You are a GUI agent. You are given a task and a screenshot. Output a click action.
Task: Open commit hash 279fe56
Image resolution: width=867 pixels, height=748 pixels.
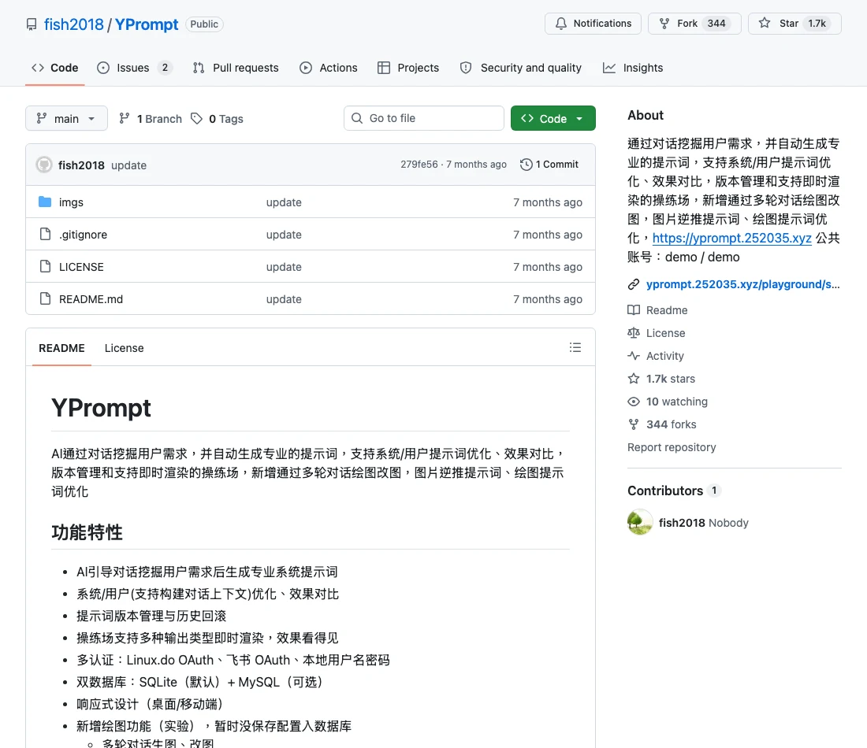coord(419,165)
